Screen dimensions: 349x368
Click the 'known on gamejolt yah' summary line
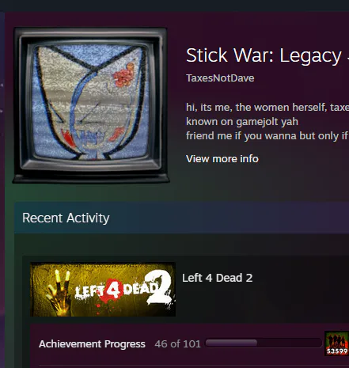tap(242, 122)
